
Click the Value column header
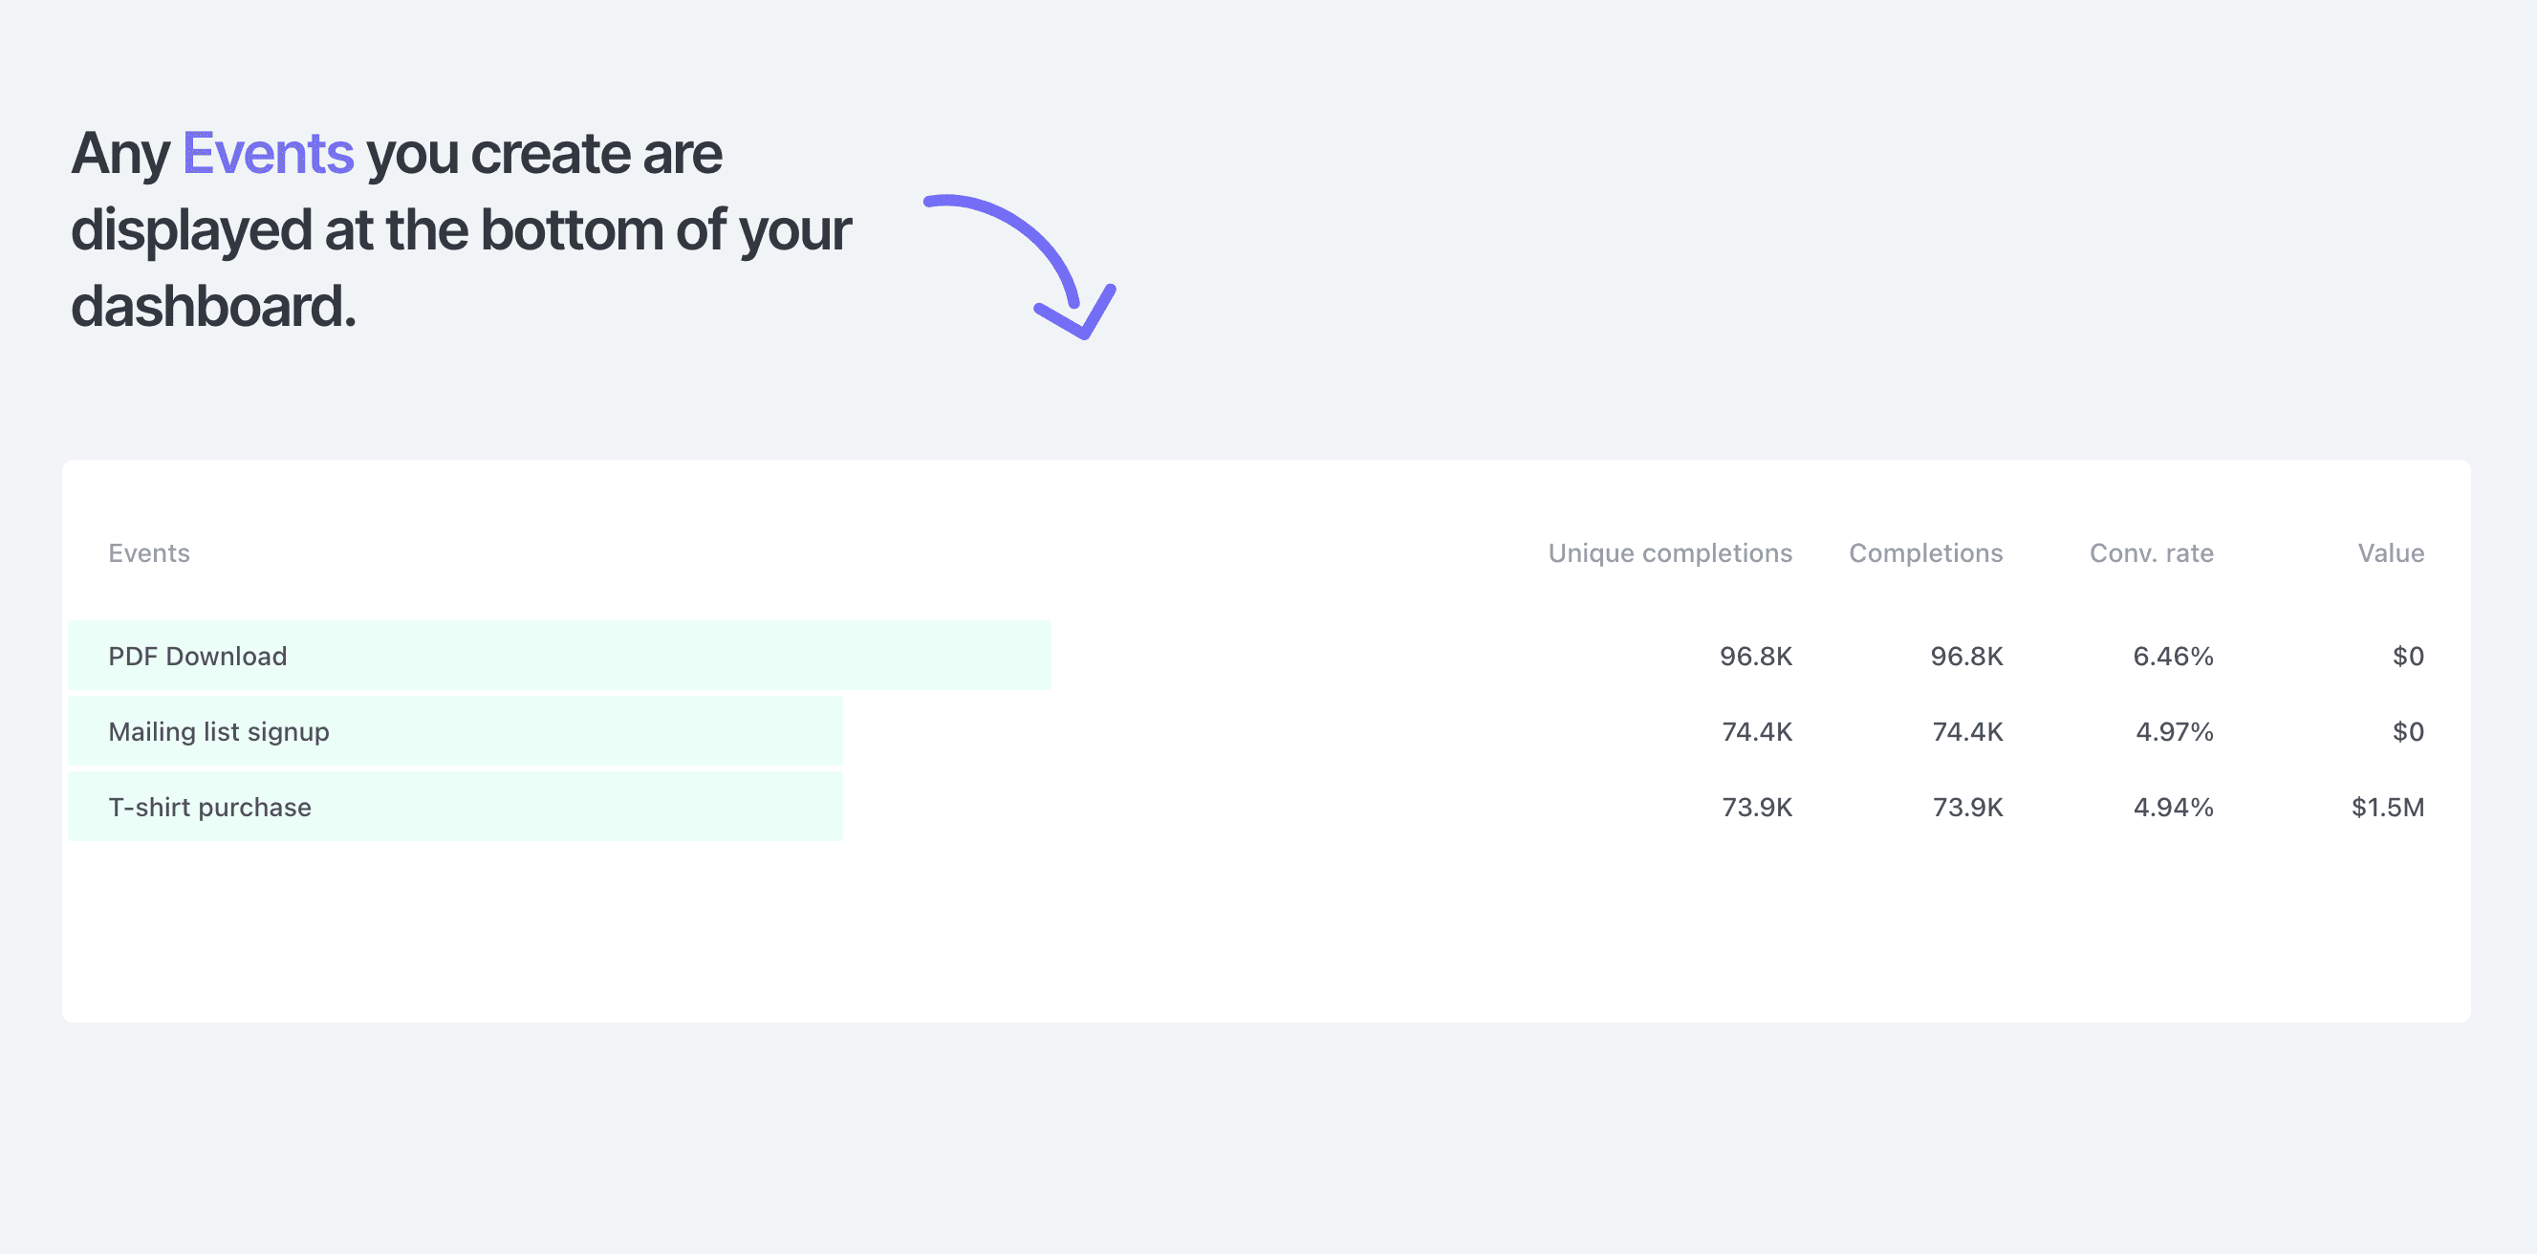click(2390, 552)
